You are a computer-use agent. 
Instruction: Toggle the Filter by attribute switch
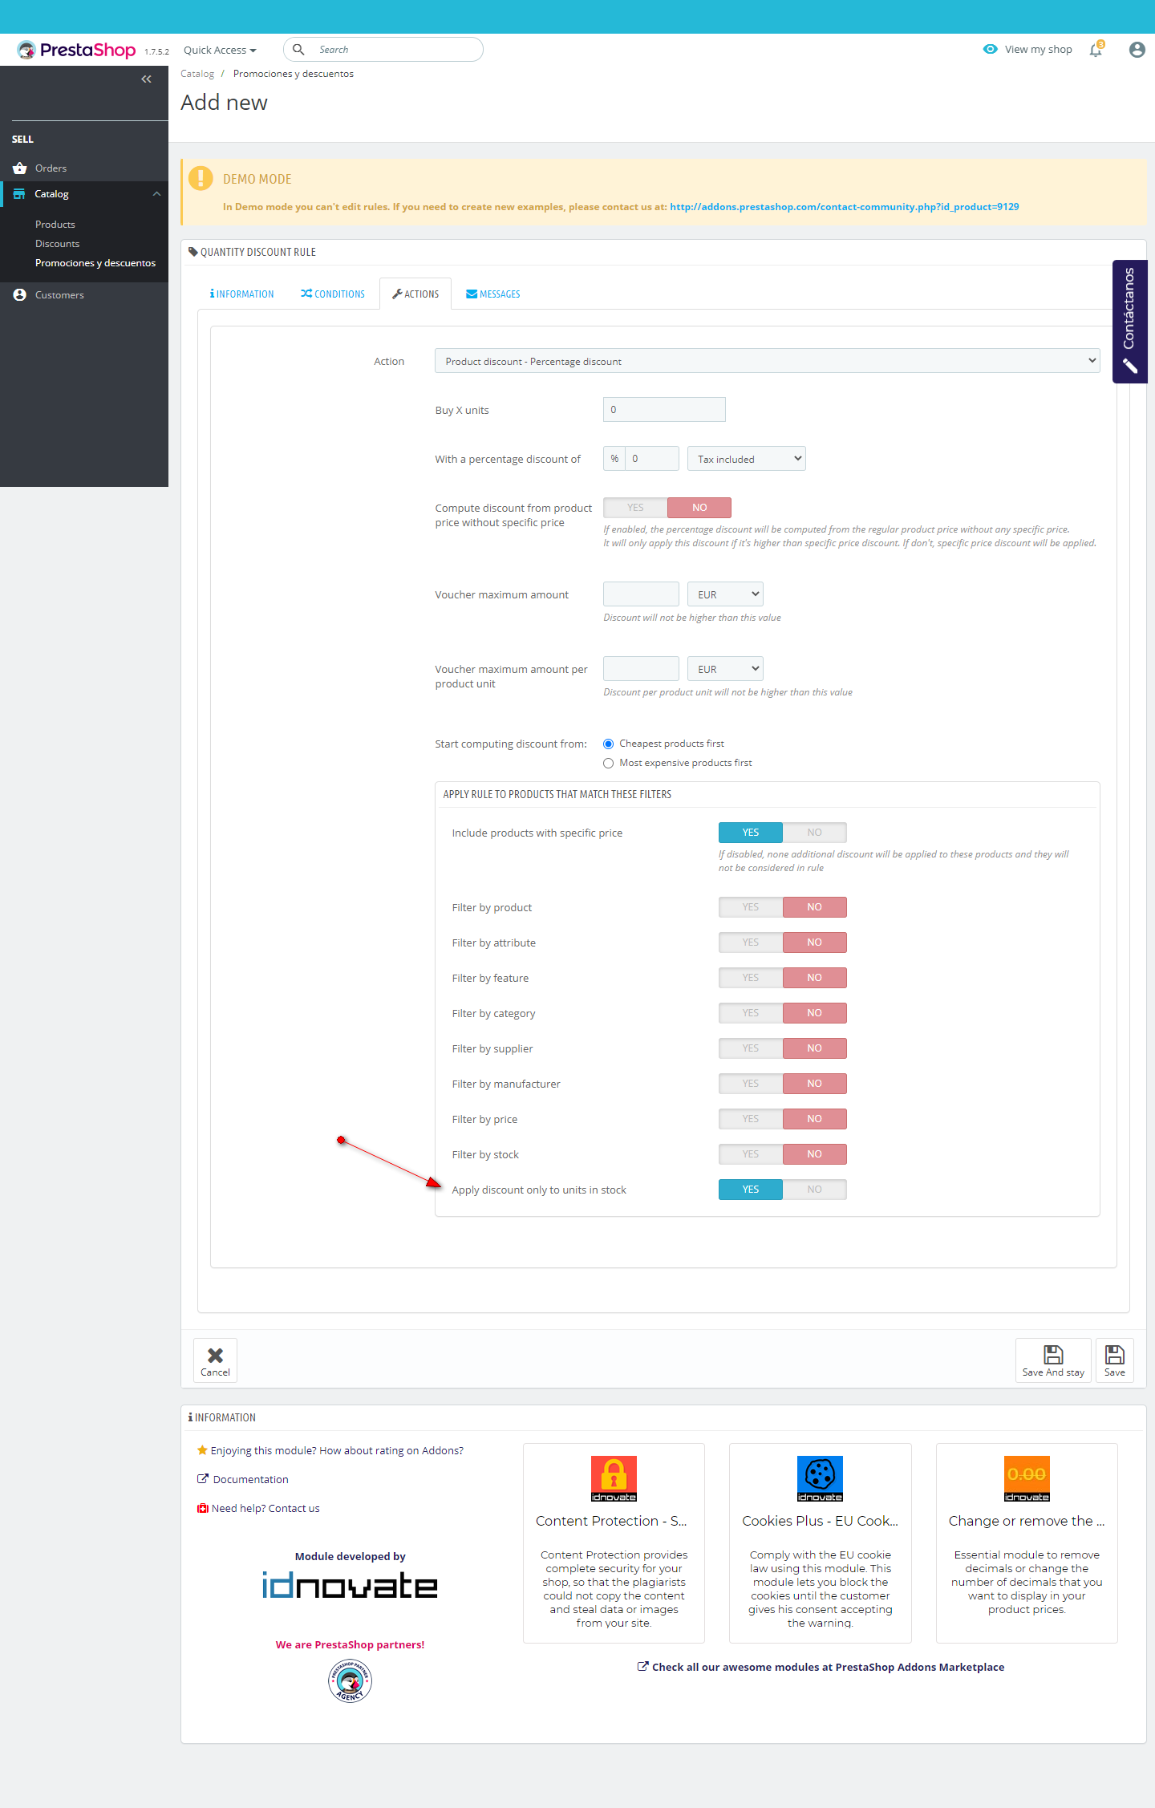783,943
